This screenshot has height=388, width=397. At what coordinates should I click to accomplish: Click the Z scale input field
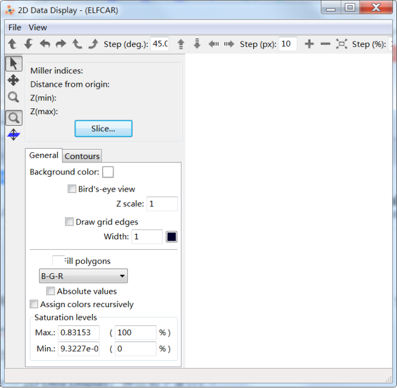coord(162,204)
